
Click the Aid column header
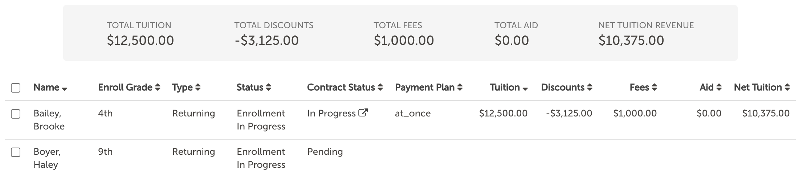pos(710,87)
